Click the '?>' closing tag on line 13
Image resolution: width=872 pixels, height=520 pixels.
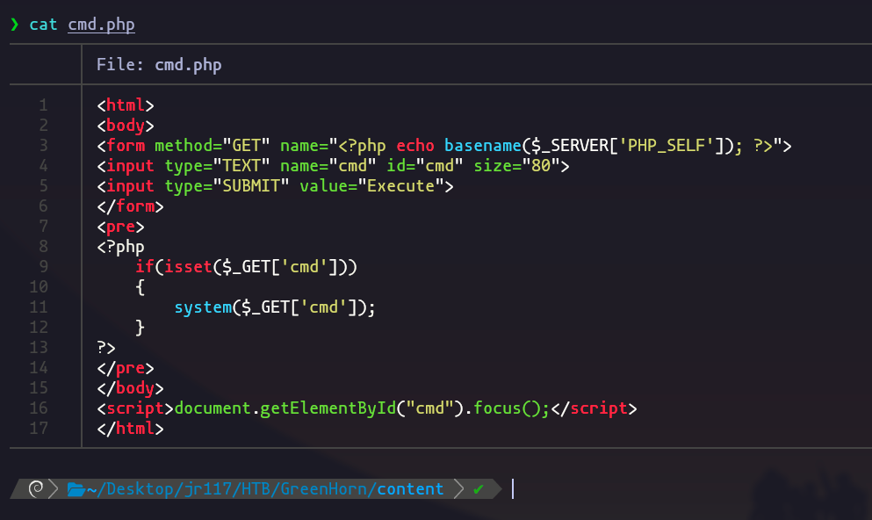(106, 348)
